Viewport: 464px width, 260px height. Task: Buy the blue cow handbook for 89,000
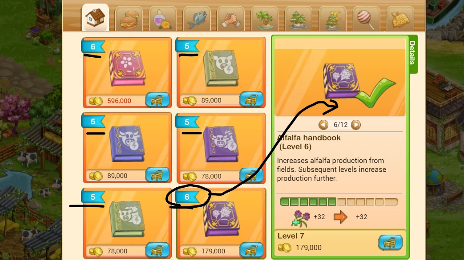(x=157, y=175)
